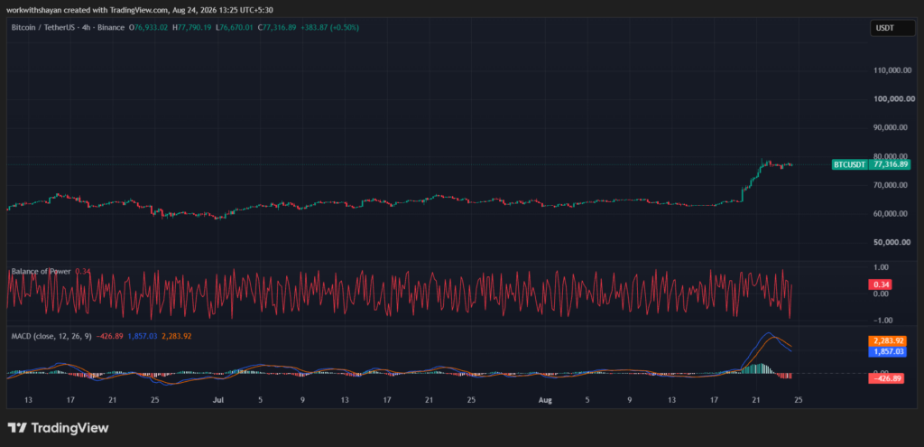Click the TradingView logo at the bottom
This screenshot has width=924, height=447.
(58, 428)
